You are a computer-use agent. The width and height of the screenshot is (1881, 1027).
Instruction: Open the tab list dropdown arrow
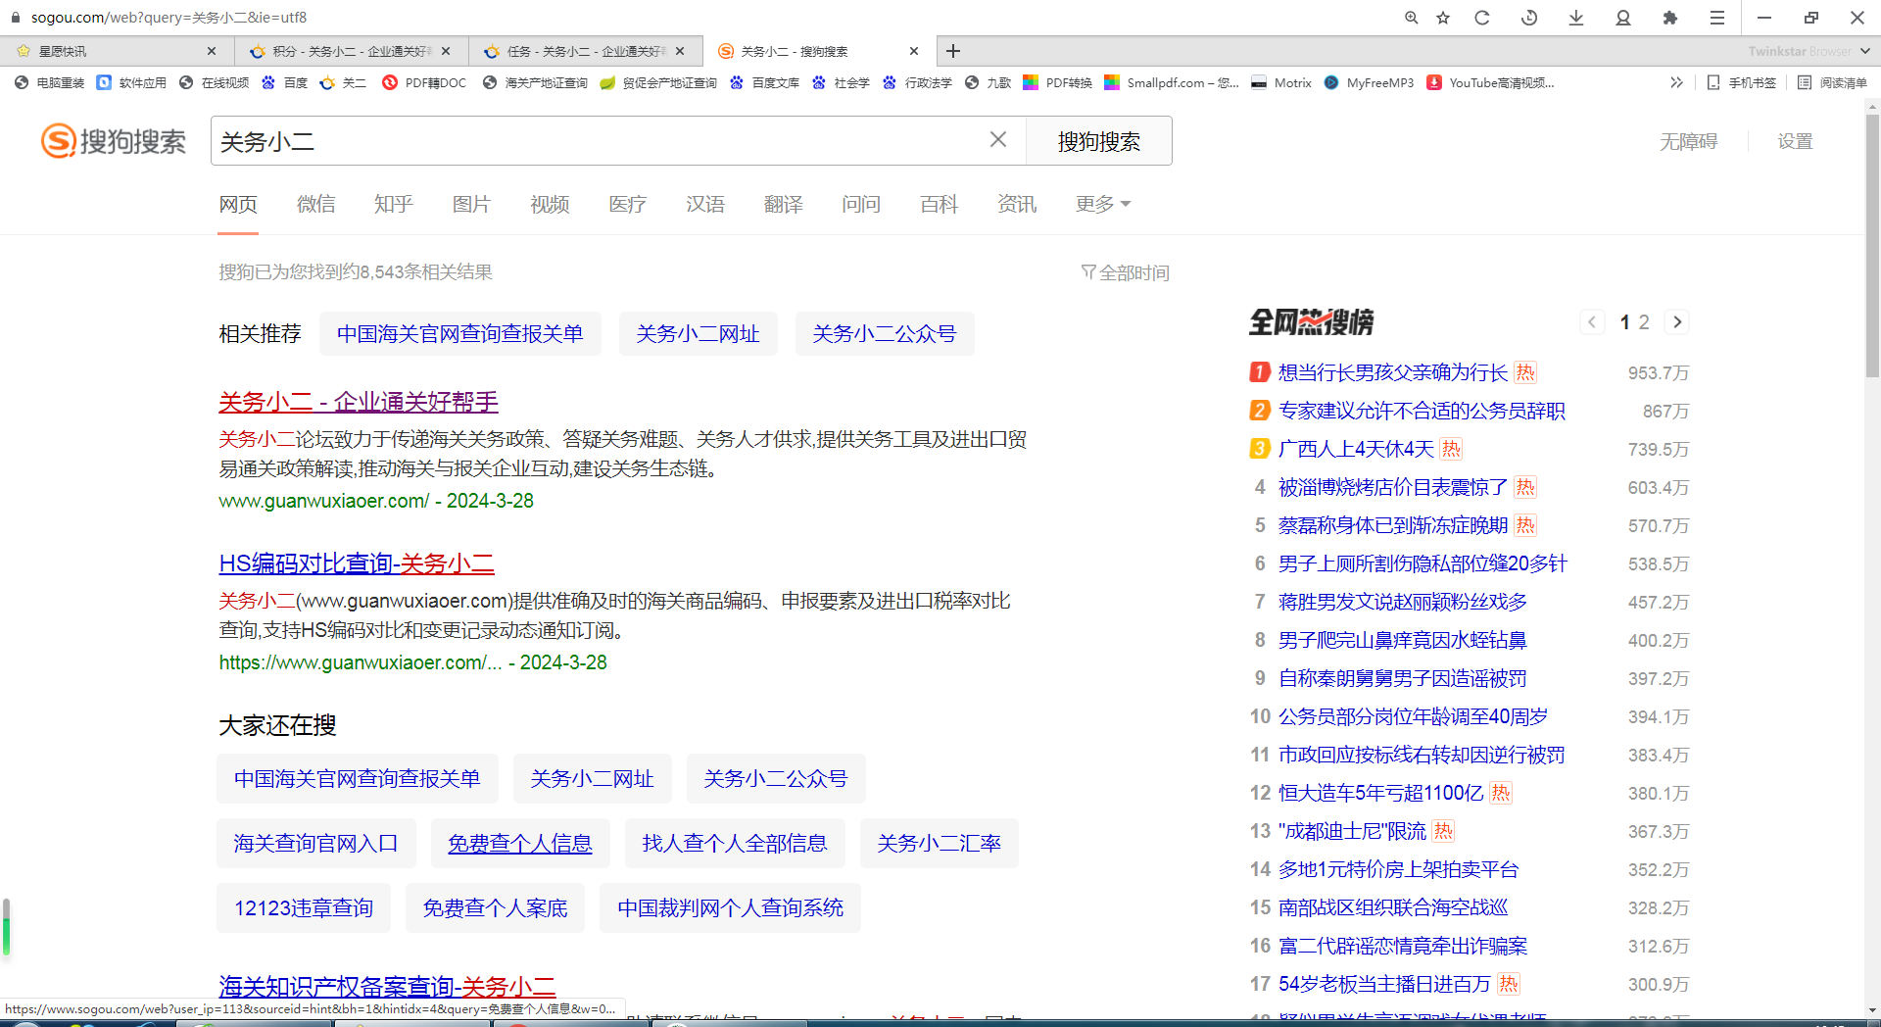1864,51
